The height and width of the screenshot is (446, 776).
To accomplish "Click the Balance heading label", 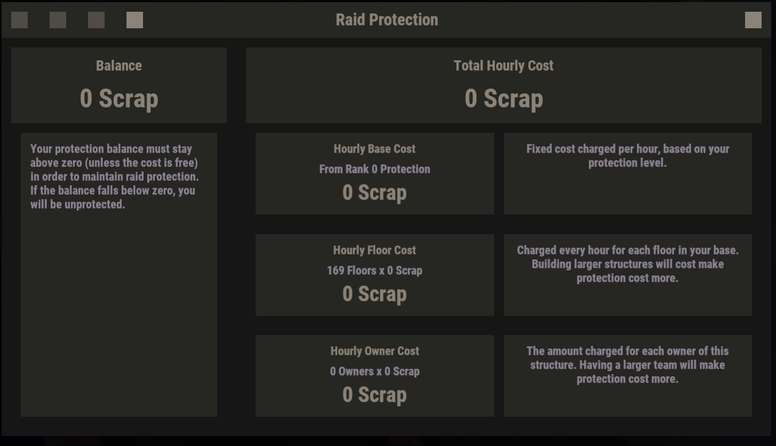I will click(x=119, y=66).
